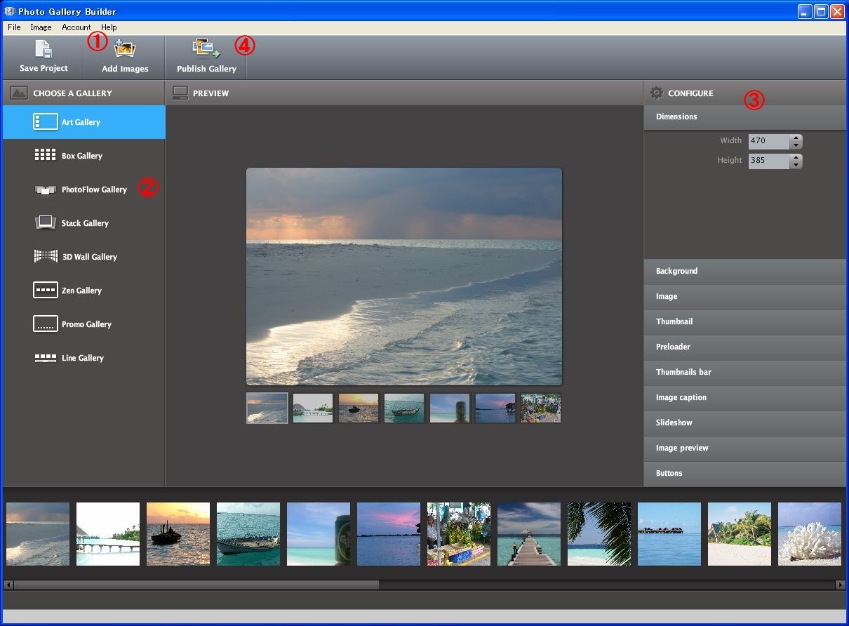Open the Account menu
The width and height of the screenshot is (849, 626).
(76, 27)
